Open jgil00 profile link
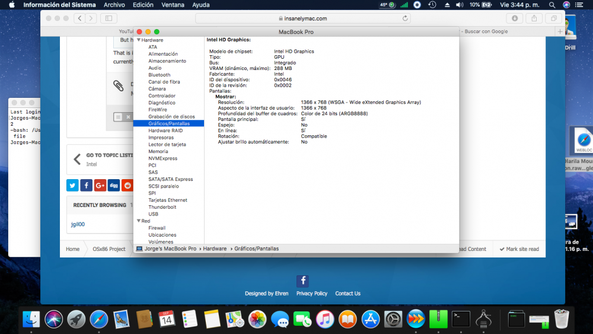The image size is (593, 334). [78, 224]
